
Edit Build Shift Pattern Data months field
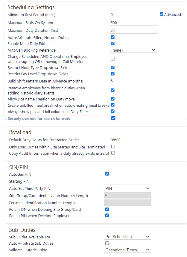pos(133,81)
